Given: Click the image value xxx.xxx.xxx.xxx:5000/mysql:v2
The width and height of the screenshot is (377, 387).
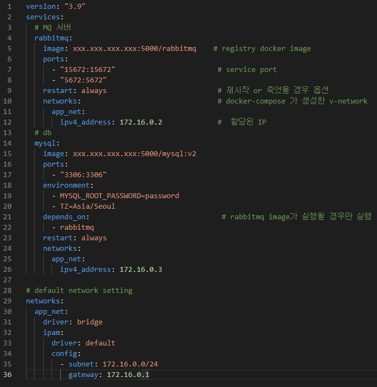Looking at the screenshot, I should [x=134, y=154].
